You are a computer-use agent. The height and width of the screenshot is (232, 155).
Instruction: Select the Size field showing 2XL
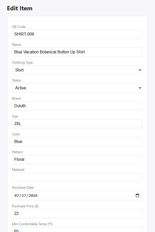(77, 124)
